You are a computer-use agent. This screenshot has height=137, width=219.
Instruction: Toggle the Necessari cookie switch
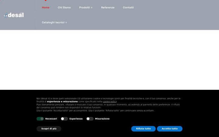click(40, 119)
